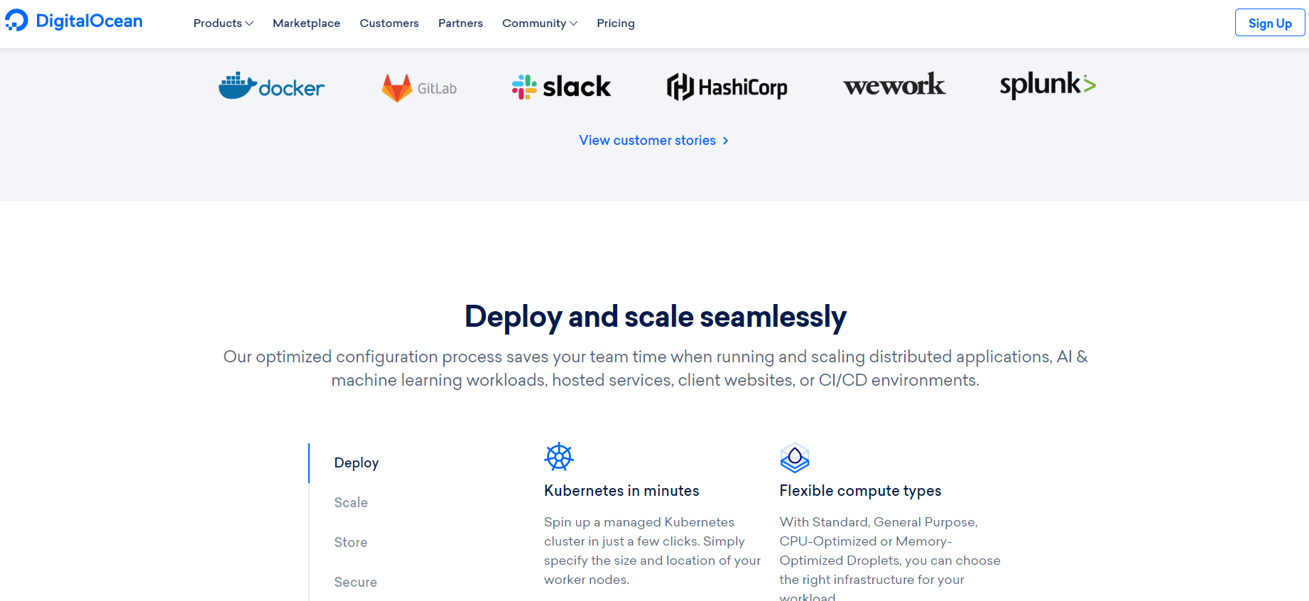This screenshot has height=601, width=1309.
Task: Open View customer stories link
Action: 653,141
